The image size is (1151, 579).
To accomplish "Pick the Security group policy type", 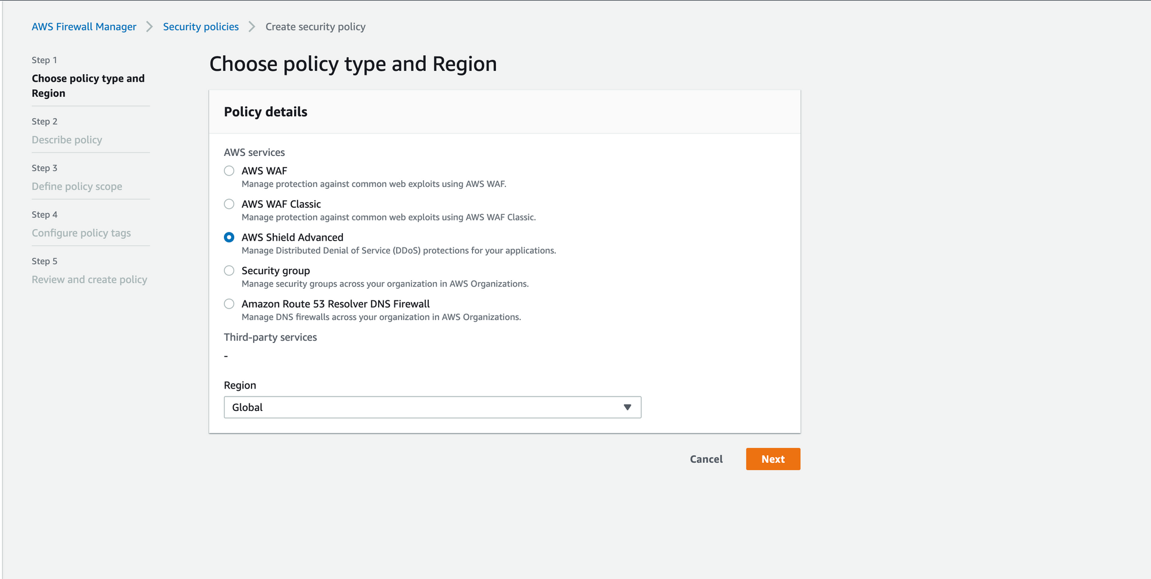I will (x=229, y=271).
